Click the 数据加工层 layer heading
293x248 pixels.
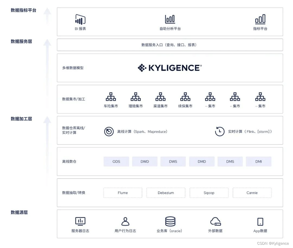[21, 119]
